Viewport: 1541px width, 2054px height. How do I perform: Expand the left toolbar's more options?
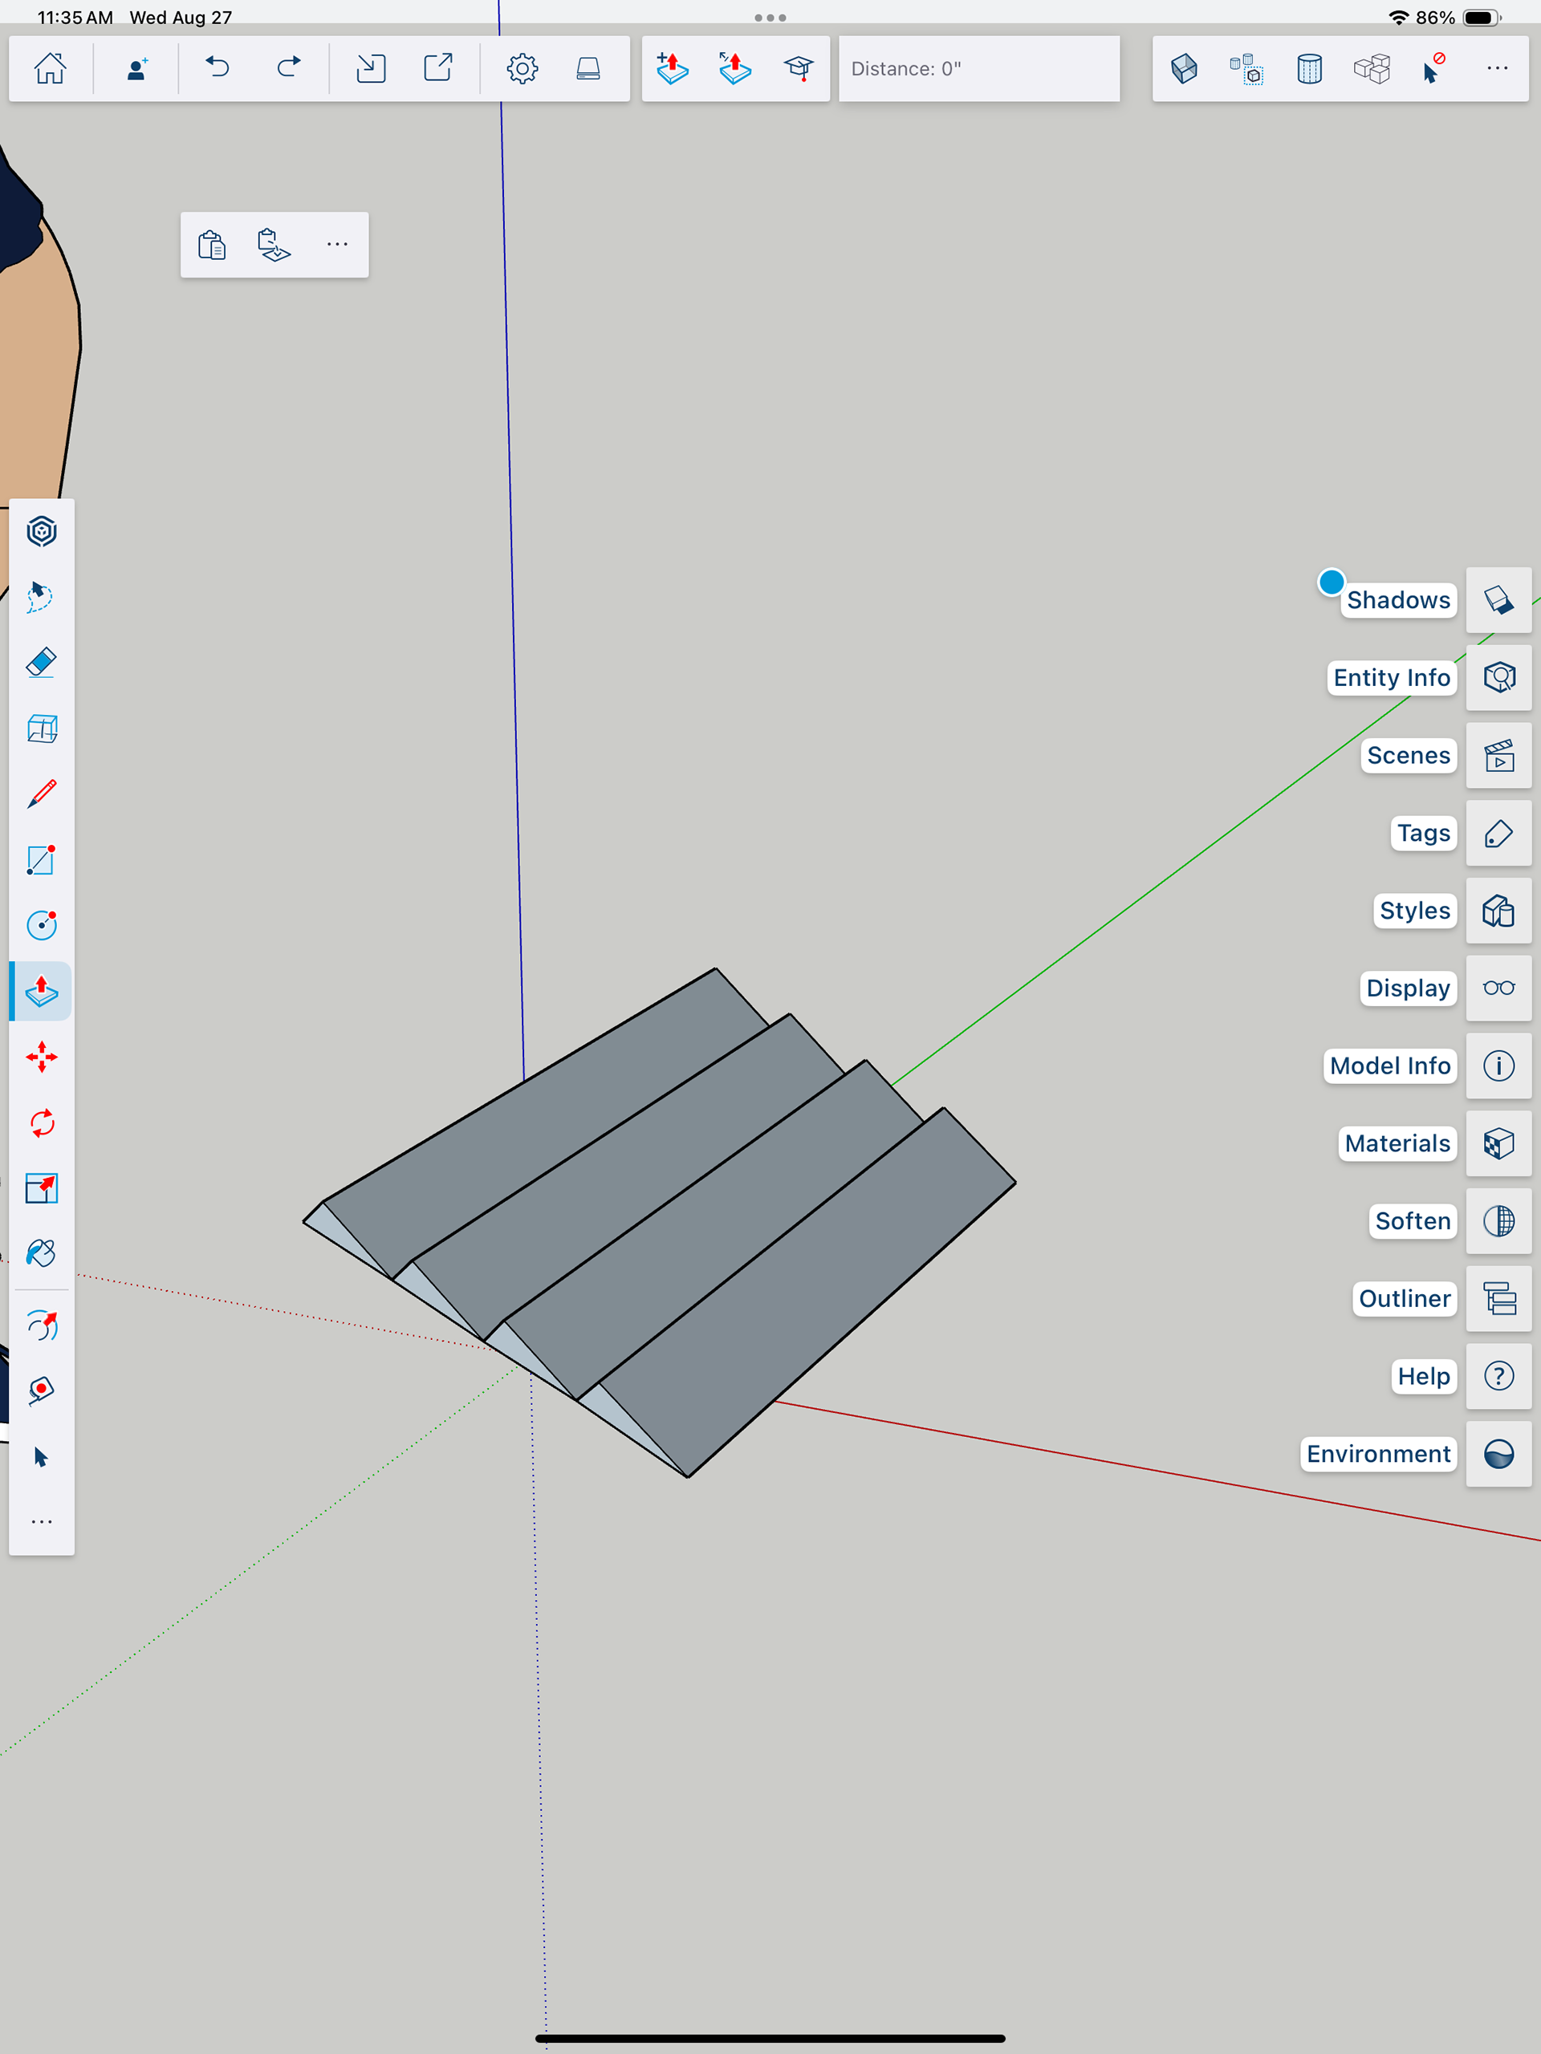(42, 1521)
